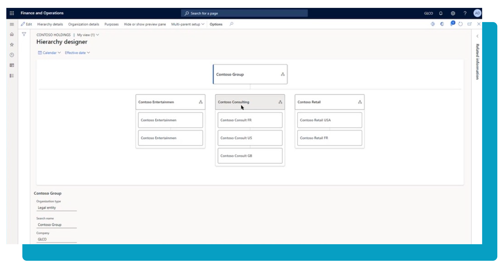
Task: Open the filter funnel icon
Action: 24,34
